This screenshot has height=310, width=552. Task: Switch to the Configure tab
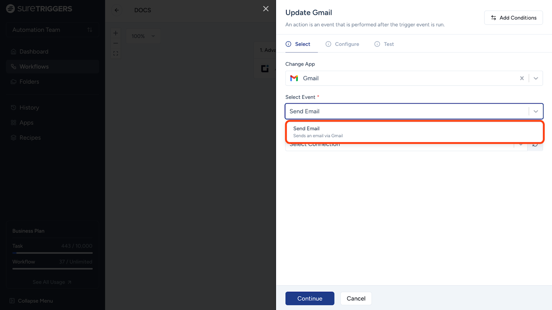click(x=343, y=44)
